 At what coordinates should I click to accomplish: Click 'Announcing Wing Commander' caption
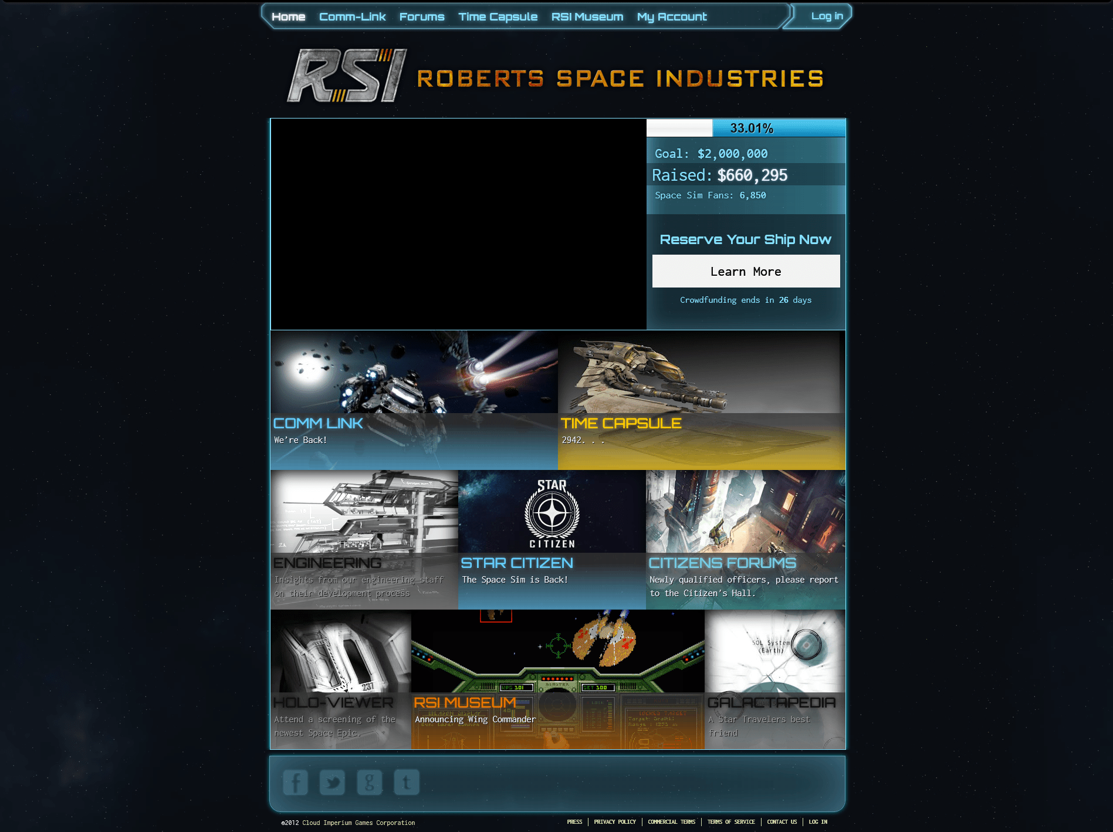coord(475,719)
